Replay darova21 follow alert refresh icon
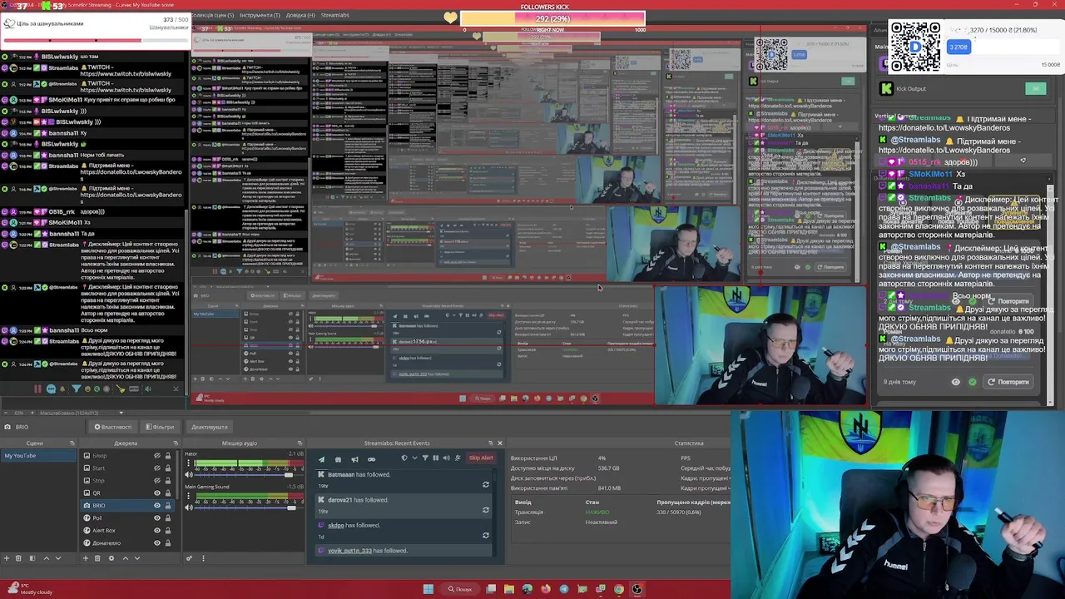Viewport: 1065px width, 599px height. [486, 510]
